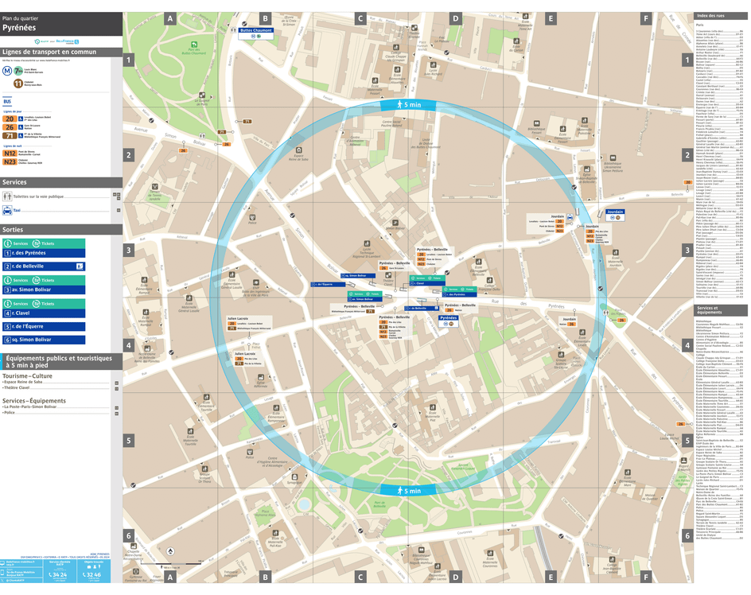The image size is (751, 595).
Task: Click the Théâtre Clavel link under Tourisme-Culture
Action: coord(18,387)
